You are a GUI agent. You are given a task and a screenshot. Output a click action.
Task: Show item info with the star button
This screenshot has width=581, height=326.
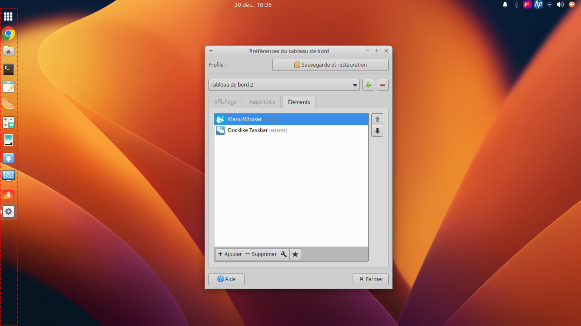coord(295,254)
